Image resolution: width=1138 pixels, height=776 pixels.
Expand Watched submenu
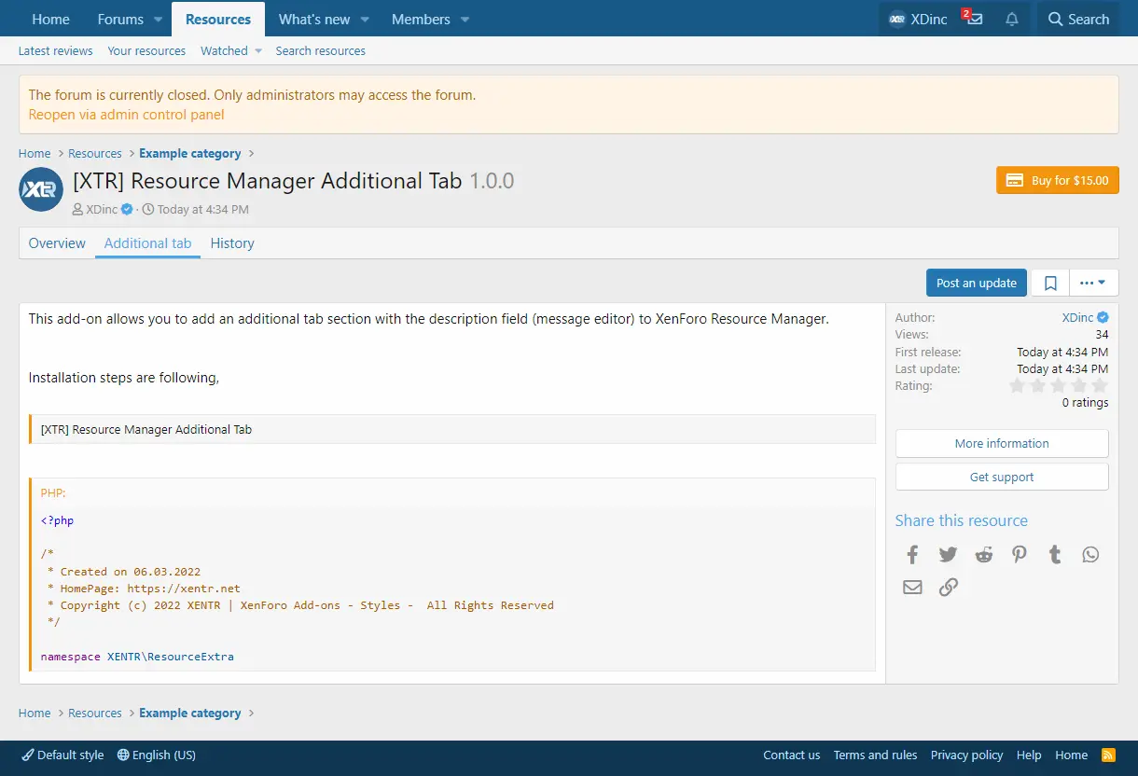[258, 51]
